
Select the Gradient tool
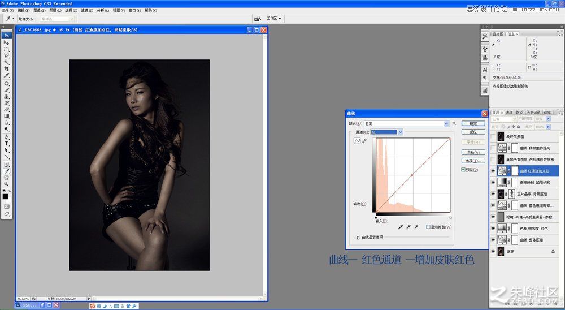[x=6, y=116]
